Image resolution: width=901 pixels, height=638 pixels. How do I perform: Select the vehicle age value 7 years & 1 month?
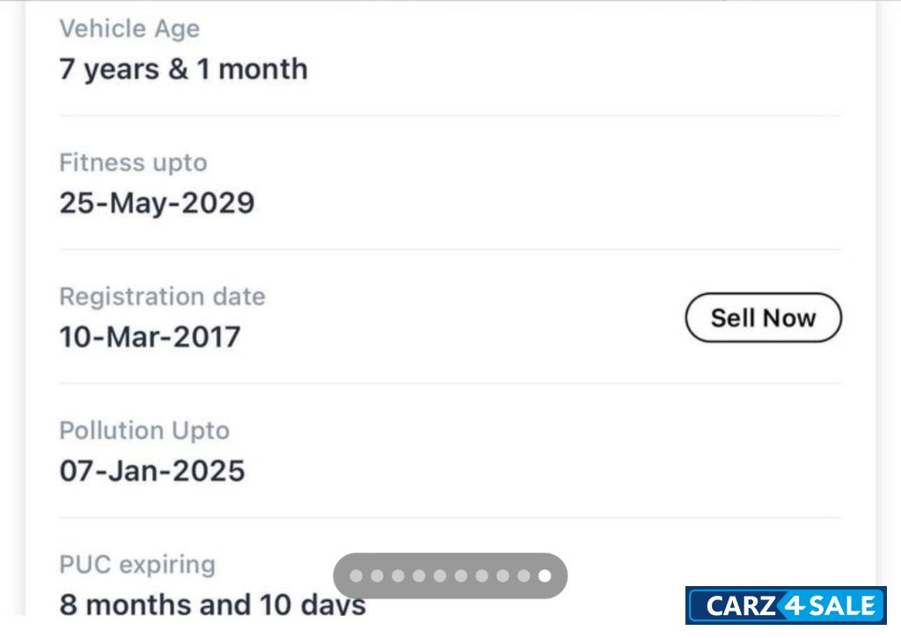183,69
